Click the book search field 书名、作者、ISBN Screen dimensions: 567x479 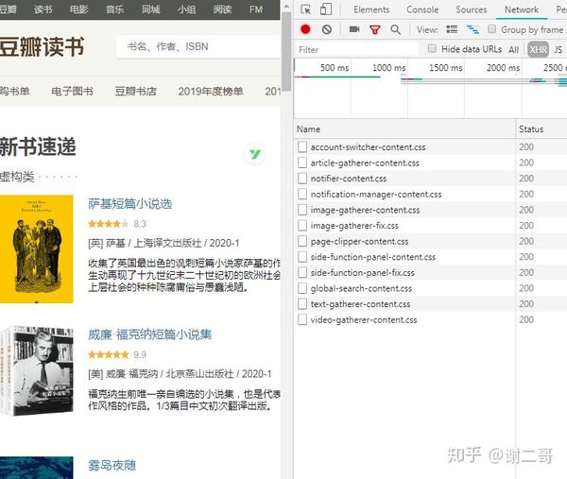tap(198, 46)
